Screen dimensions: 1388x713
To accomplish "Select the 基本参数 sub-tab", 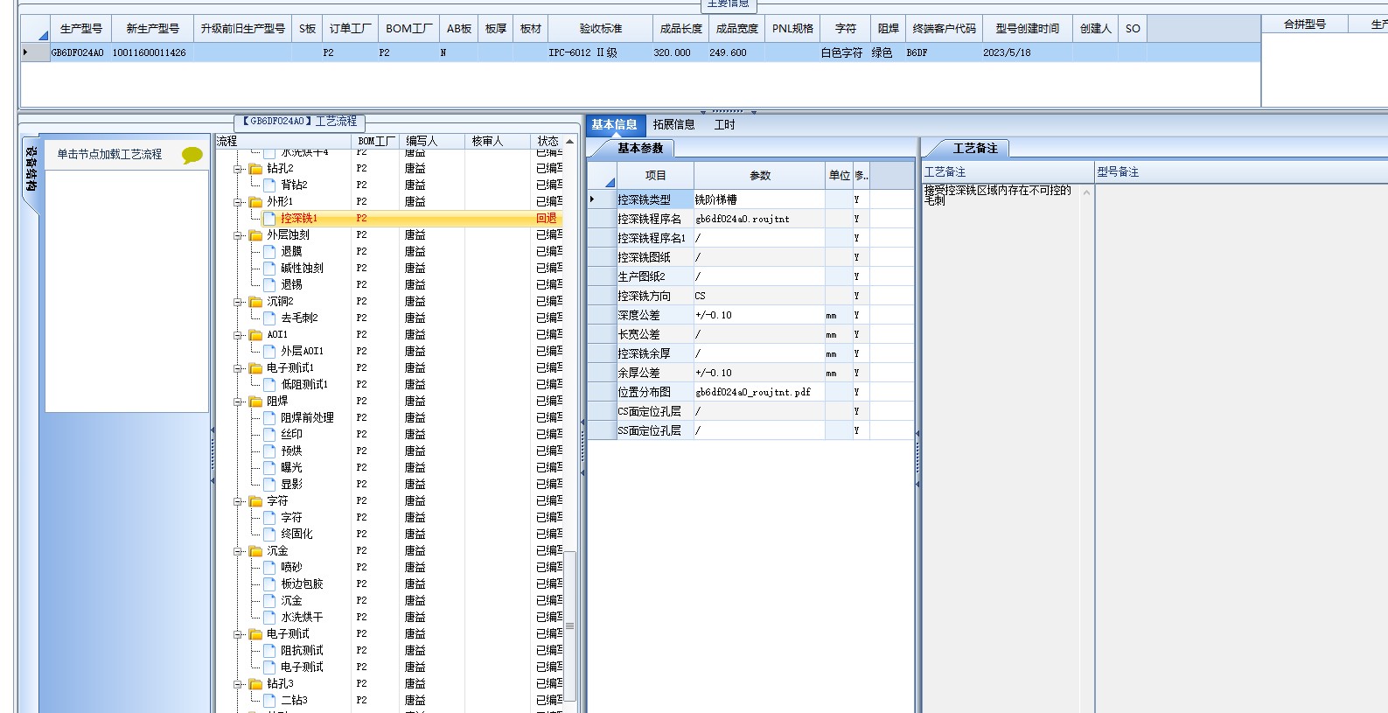I will [x=640, y=148].
